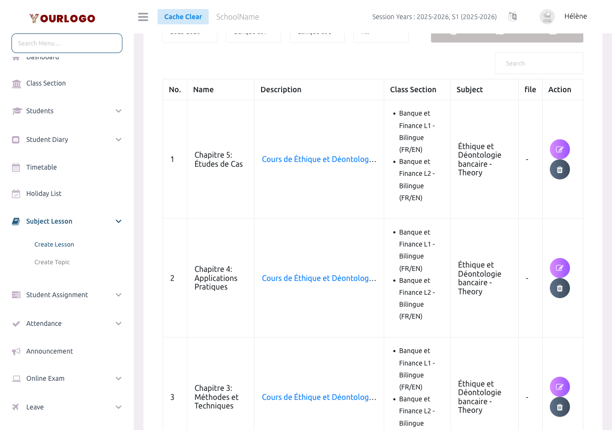Click the trash icon for Chapitre 3
The image size is (612, 430).
pos(559,407)
